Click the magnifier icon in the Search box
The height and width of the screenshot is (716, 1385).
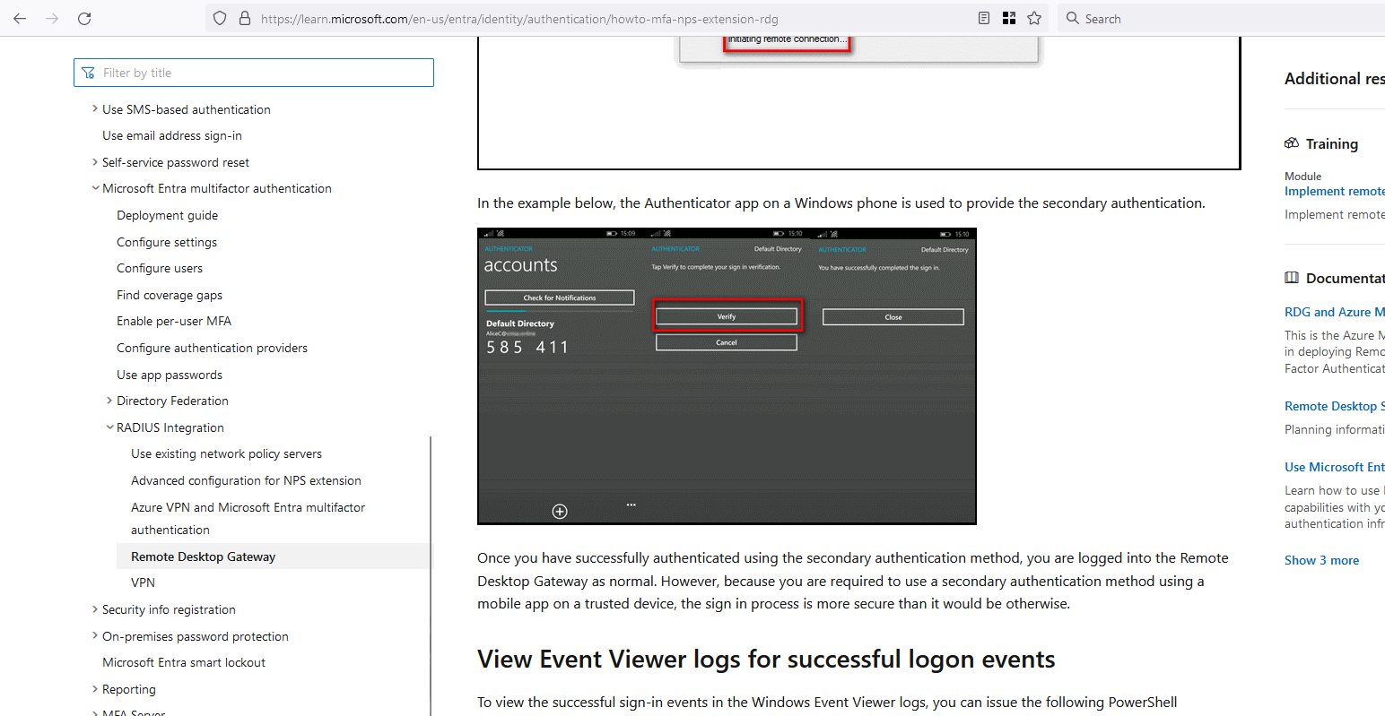pyautogui.click(x=1072, y=18)
